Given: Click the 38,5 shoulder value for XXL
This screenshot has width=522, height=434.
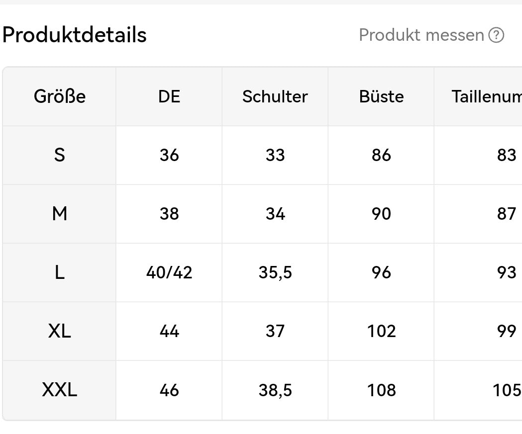Looking at the screenshot, I should point(275,390).
